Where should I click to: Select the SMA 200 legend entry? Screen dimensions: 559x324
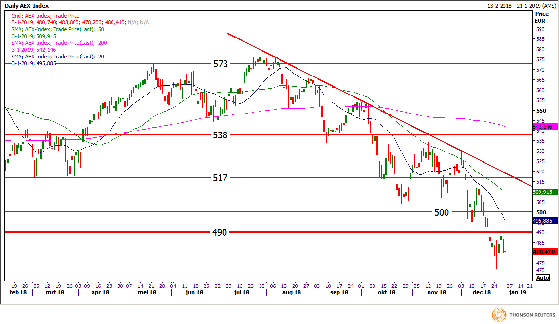pos(58,43)
